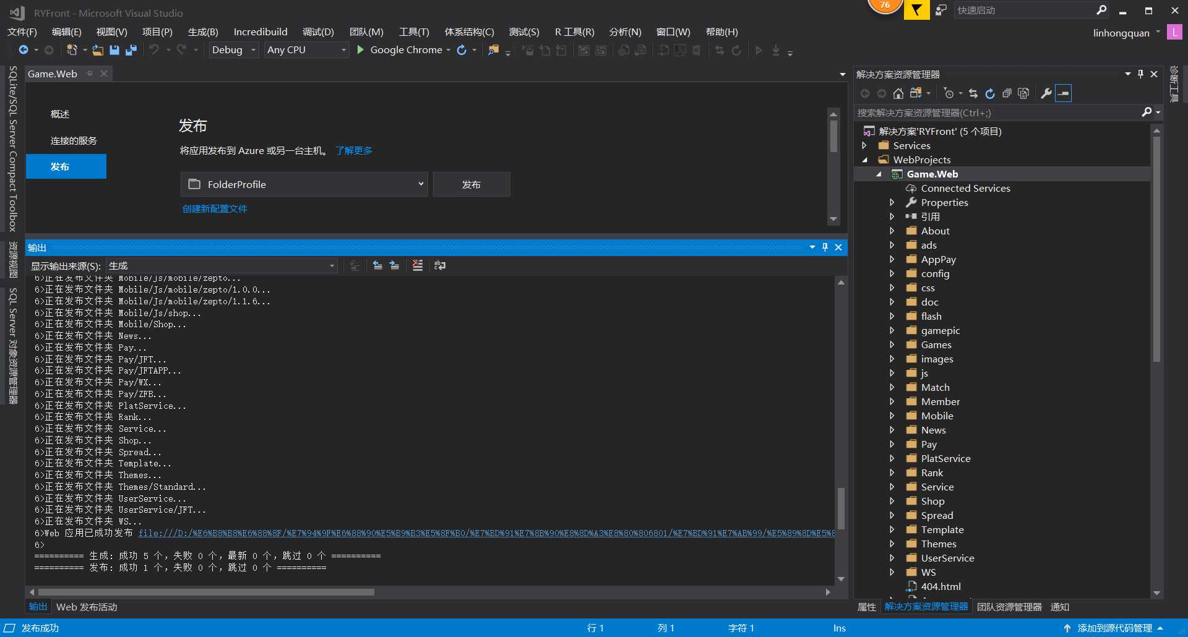Open the 工具(T) tools menu

pyautogui.click(x=414, y=32)
